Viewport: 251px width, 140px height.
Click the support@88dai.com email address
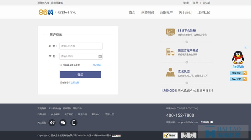click(188, 122)
